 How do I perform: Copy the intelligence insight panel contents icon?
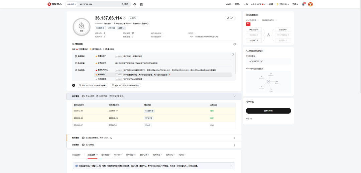pyautogui.click(x=233, y=55)
